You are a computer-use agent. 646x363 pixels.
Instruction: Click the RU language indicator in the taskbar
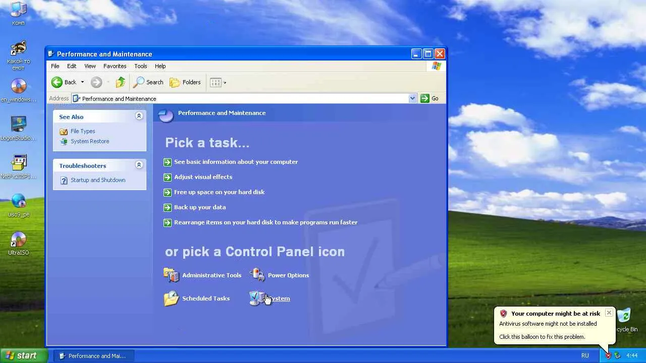point(585,355)
